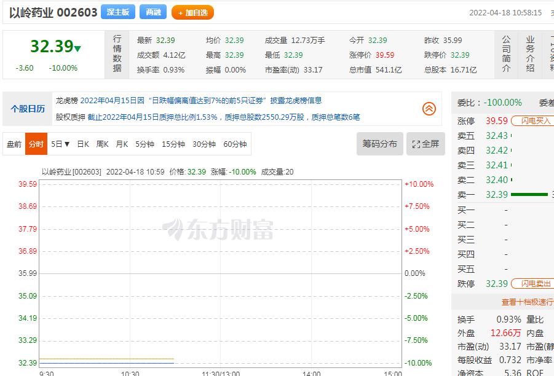Open the 5分钟 chart tab
The image size is (554, 376).
(x=144, y=144)
